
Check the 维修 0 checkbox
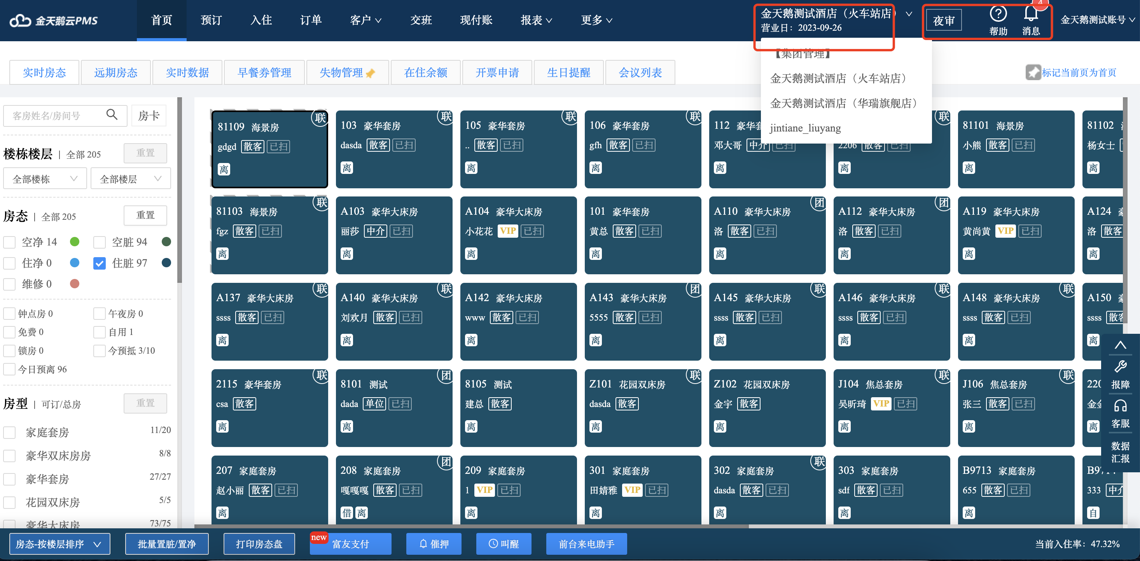click(9, 284)
